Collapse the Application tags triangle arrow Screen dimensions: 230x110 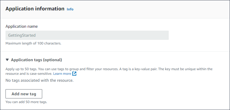pos(7,60)
